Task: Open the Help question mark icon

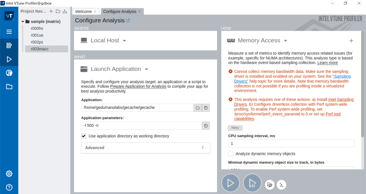Action: pyautogui.click(x=9, y=187)
